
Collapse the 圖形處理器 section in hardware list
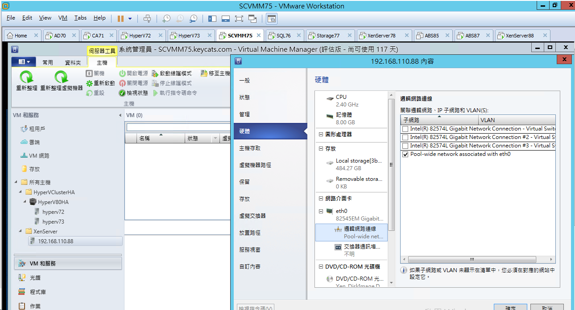[321, 135]
